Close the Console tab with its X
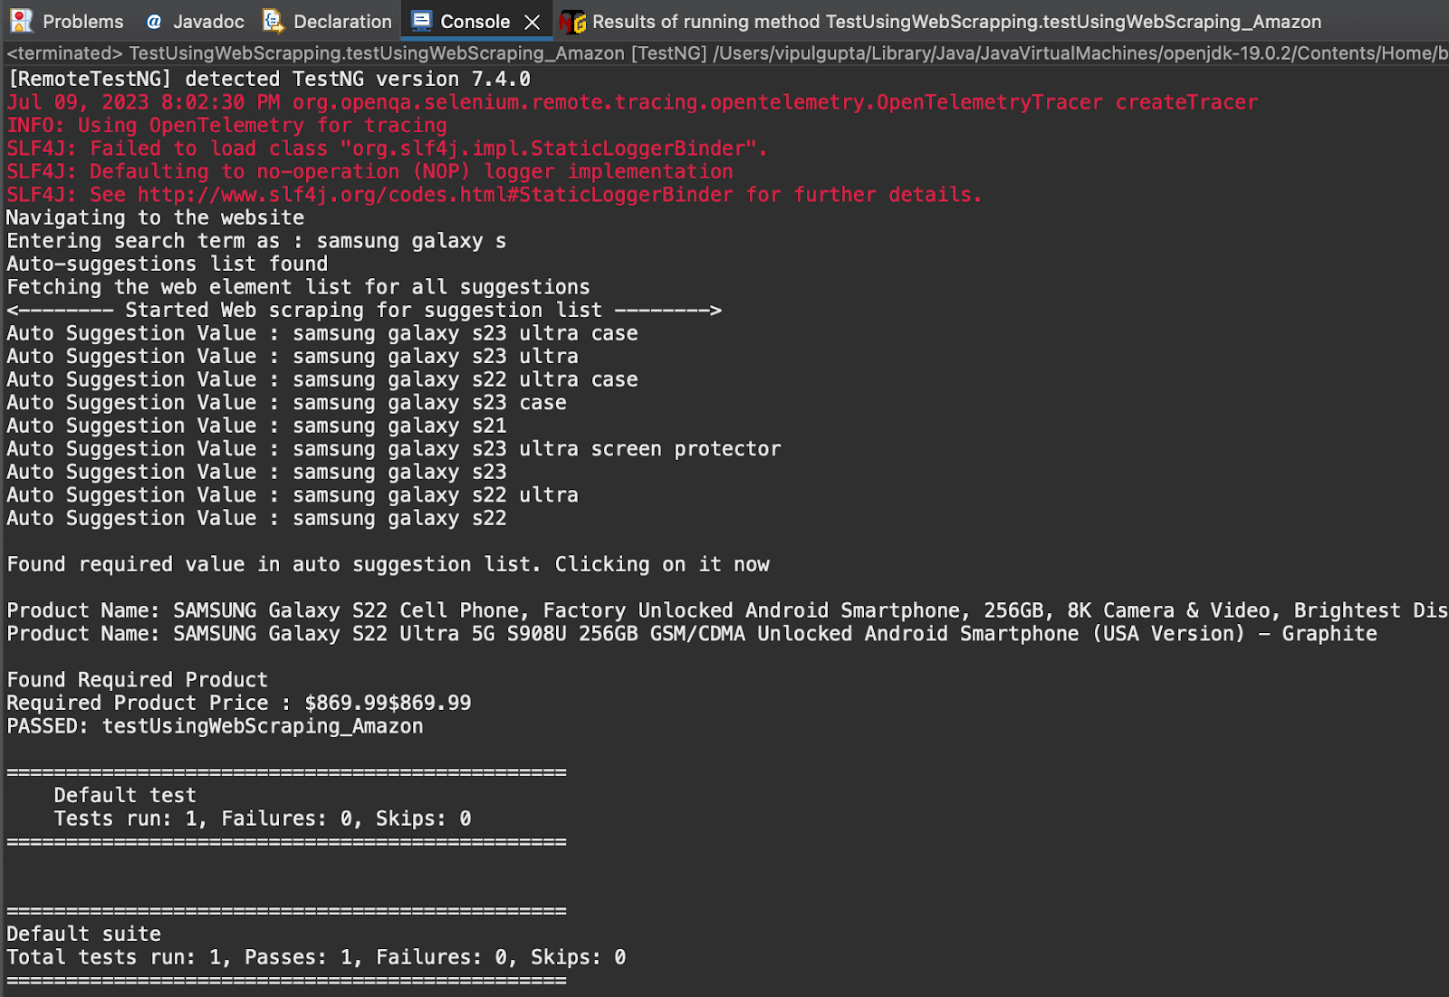The height and width of the screenshot is (997, 1449). point(533,22)
